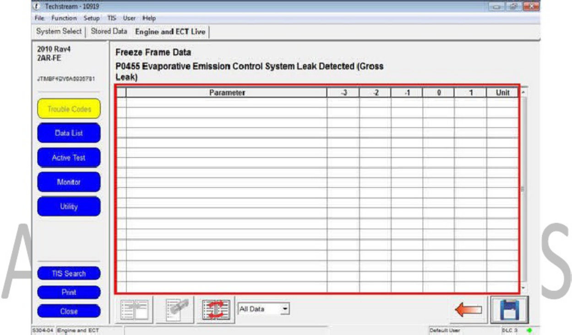Click the save data floppy disk icon
The width and height of the screenshot is (572, 335).
(509, 309)
